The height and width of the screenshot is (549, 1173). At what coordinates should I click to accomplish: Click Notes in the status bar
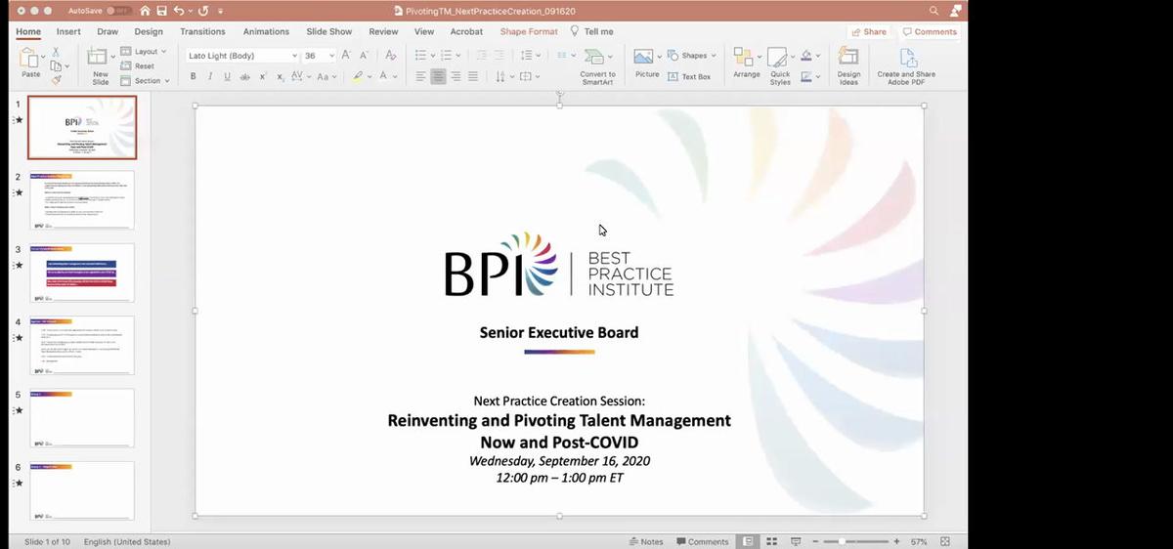coord(646,541)
